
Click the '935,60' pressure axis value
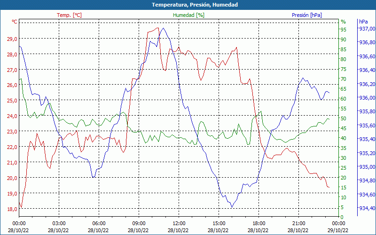[367, 125]
